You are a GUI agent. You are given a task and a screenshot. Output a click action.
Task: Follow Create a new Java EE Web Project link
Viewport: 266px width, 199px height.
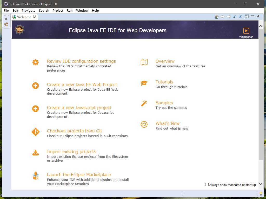(82, 84)
